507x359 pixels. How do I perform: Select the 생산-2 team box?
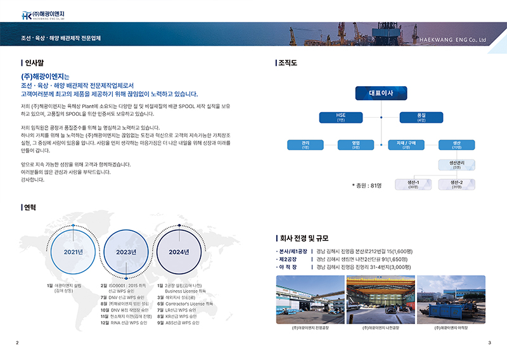456,184
